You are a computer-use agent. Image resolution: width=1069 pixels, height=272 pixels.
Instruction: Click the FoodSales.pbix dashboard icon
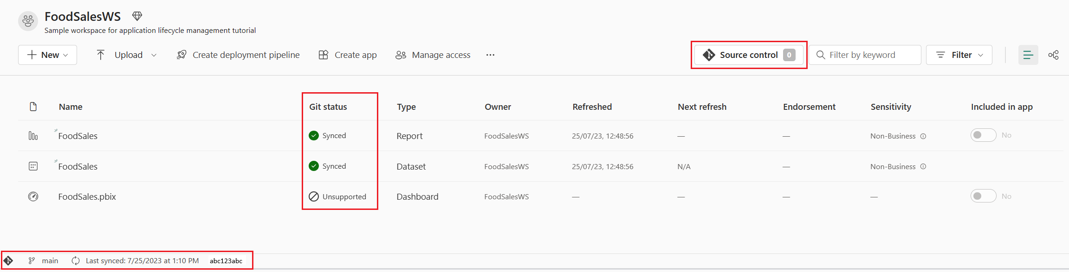point(33,196)
